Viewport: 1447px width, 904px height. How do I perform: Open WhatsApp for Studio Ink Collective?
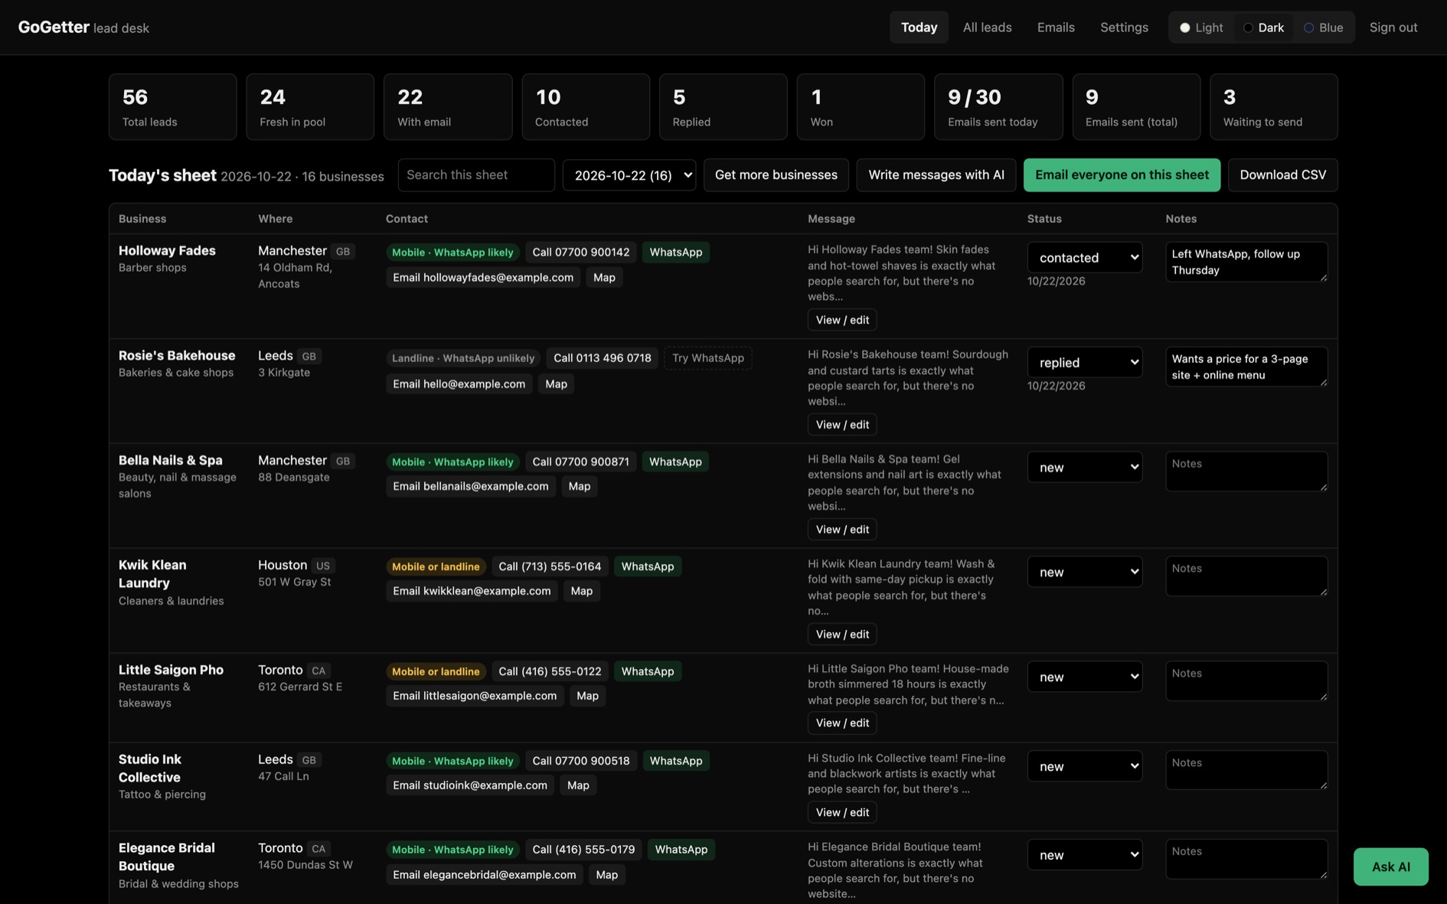pyautogui.click(x=675, y=762)
